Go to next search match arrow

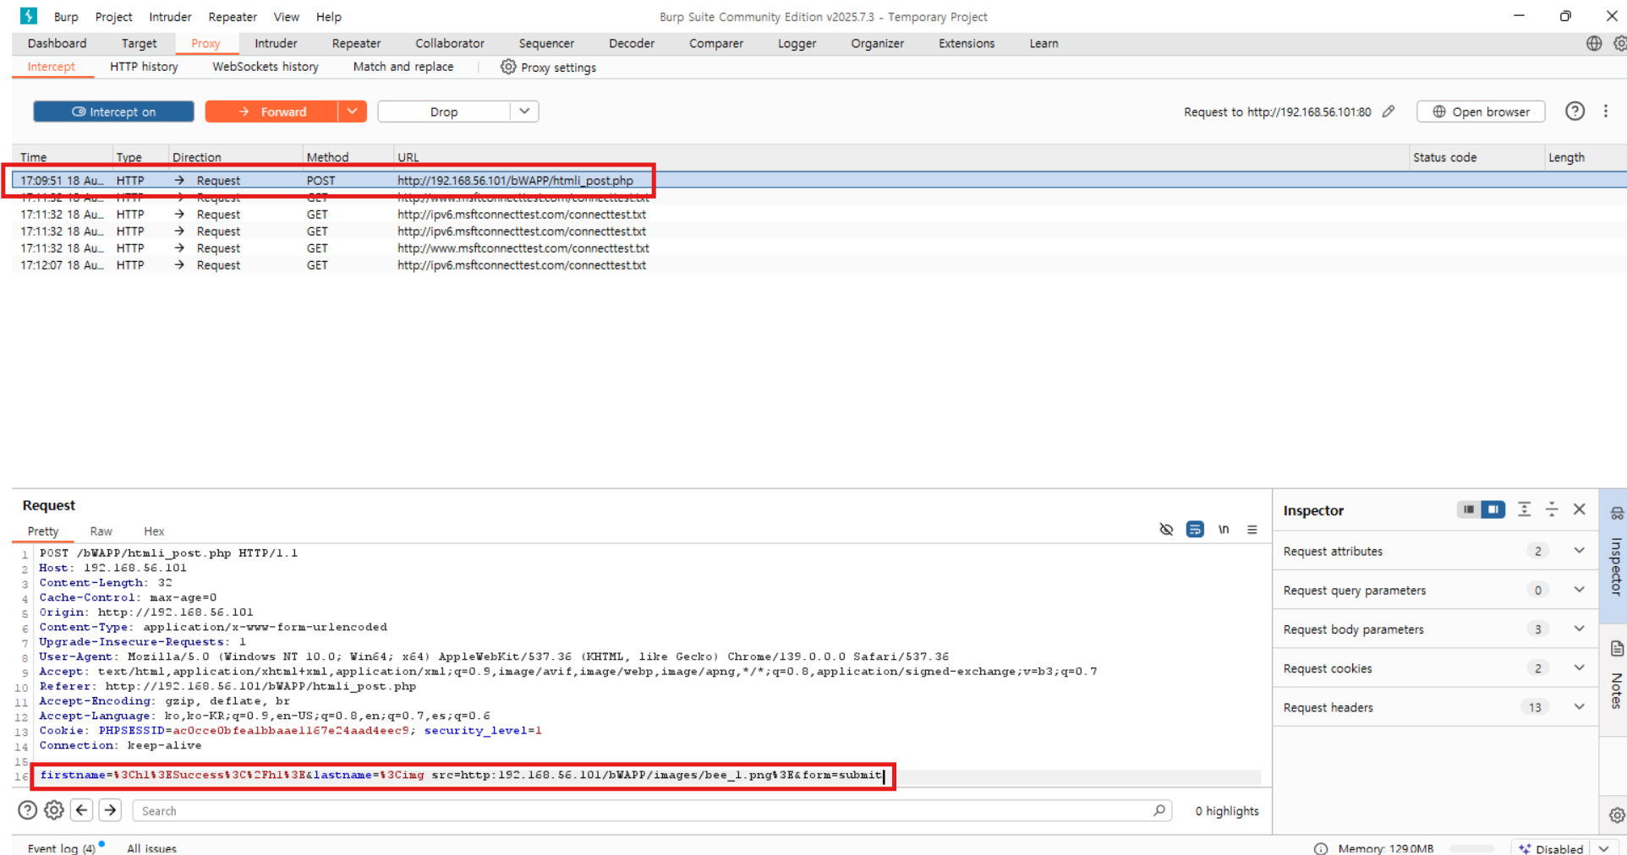tap(111, 810)
